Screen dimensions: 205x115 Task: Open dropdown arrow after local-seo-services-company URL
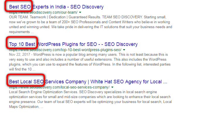point(112,87)
